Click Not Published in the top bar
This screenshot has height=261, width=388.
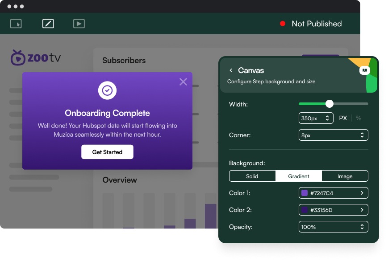(x=317, y=24)
